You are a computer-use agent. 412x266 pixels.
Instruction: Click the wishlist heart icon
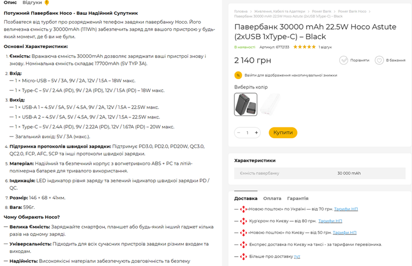379,60
